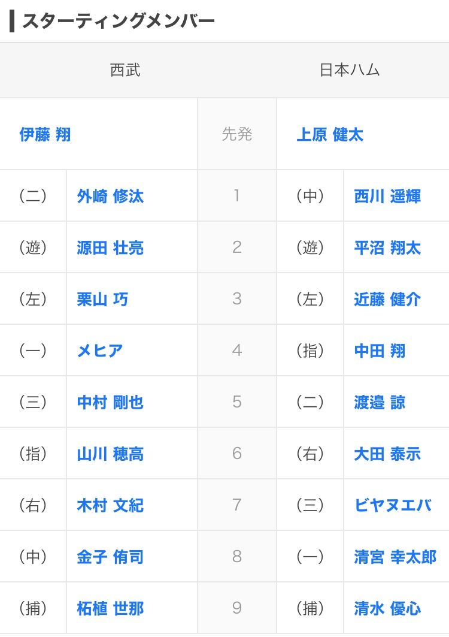
Task: Tap player link 外崎 修汰
Action: (110, 197)
